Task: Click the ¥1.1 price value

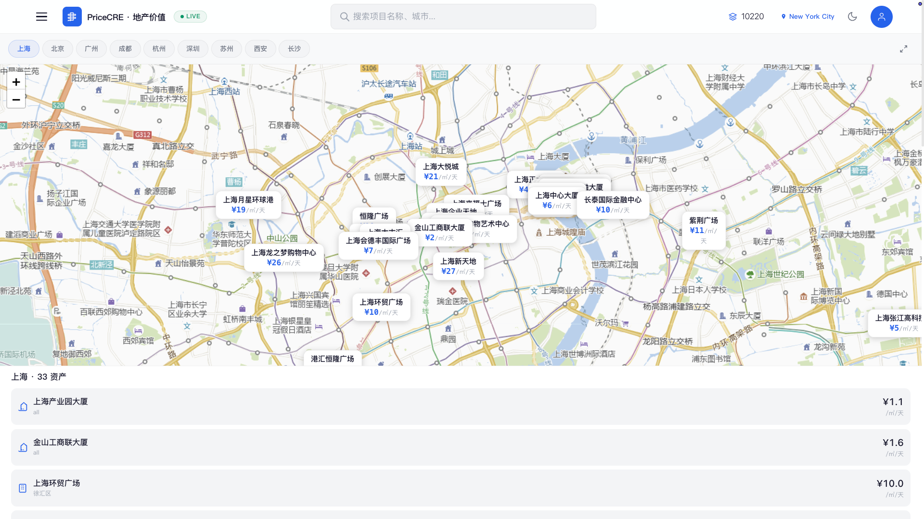Action: pos(893,402)
